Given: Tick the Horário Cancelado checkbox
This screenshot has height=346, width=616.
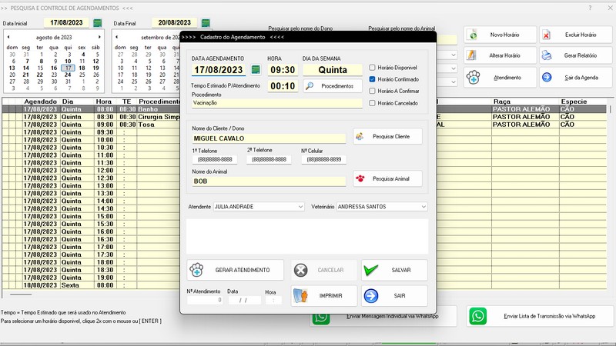Looking at the screenshot, I should tap(373, 102).
